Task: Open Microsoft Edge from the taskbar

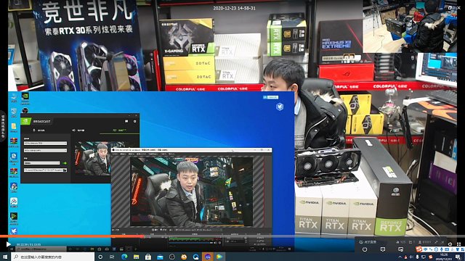Action: 124,257
